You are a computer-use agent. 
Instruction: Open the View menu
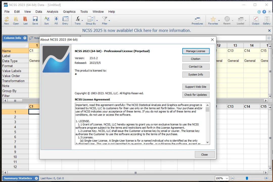point(28,12)
